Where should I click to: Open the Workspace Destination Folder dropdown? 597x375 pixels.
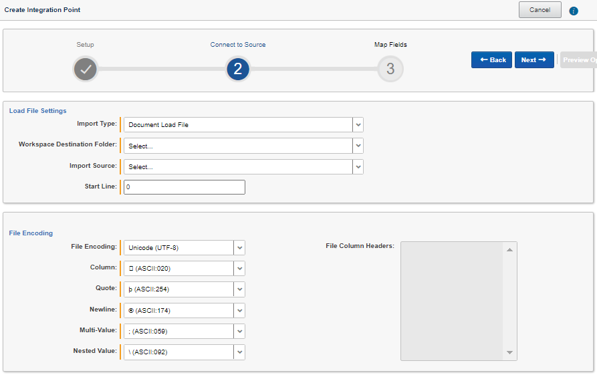tap(243, 146)
